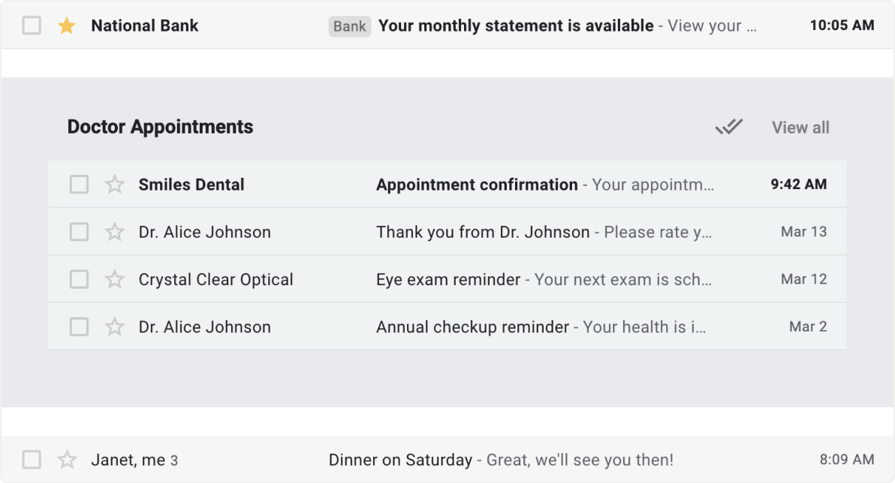
Task: Star the Dinner on Saturday thread
Action: tap(68, 459)
